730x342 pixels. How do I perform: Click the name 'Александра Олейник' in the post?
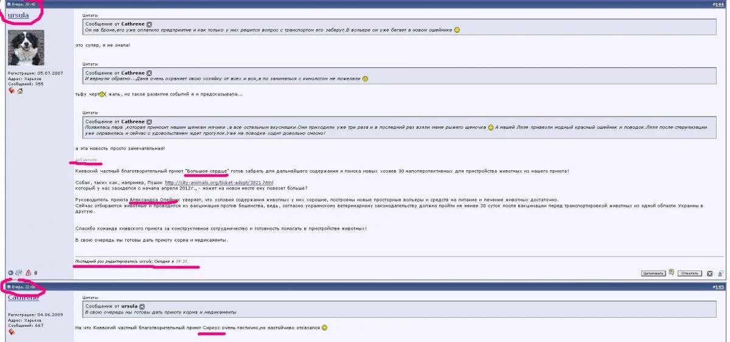click(x=154, y=200)
